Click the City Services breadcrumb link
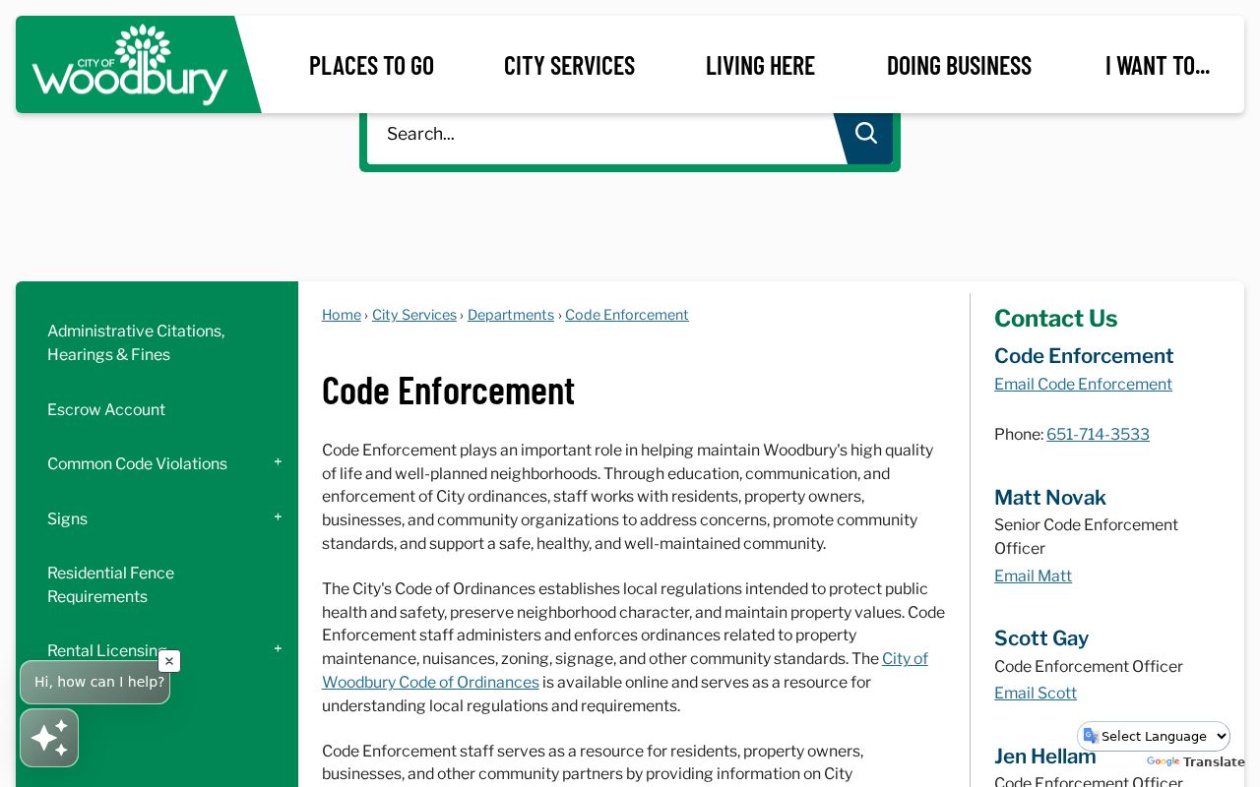This screenshot has width=1260, height=787. pyautogui.click(x=414, y=315)
